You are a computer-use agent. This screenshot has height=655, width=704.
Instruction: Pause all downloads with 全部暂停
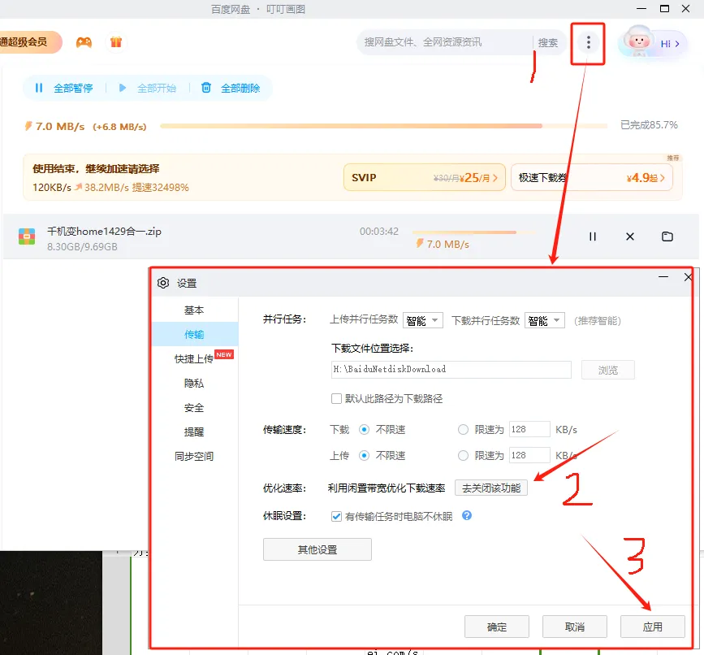[64, 88]
